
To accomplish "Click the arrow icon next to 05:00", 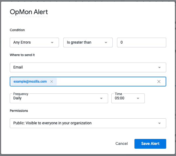I will click(x=138, y=98).
